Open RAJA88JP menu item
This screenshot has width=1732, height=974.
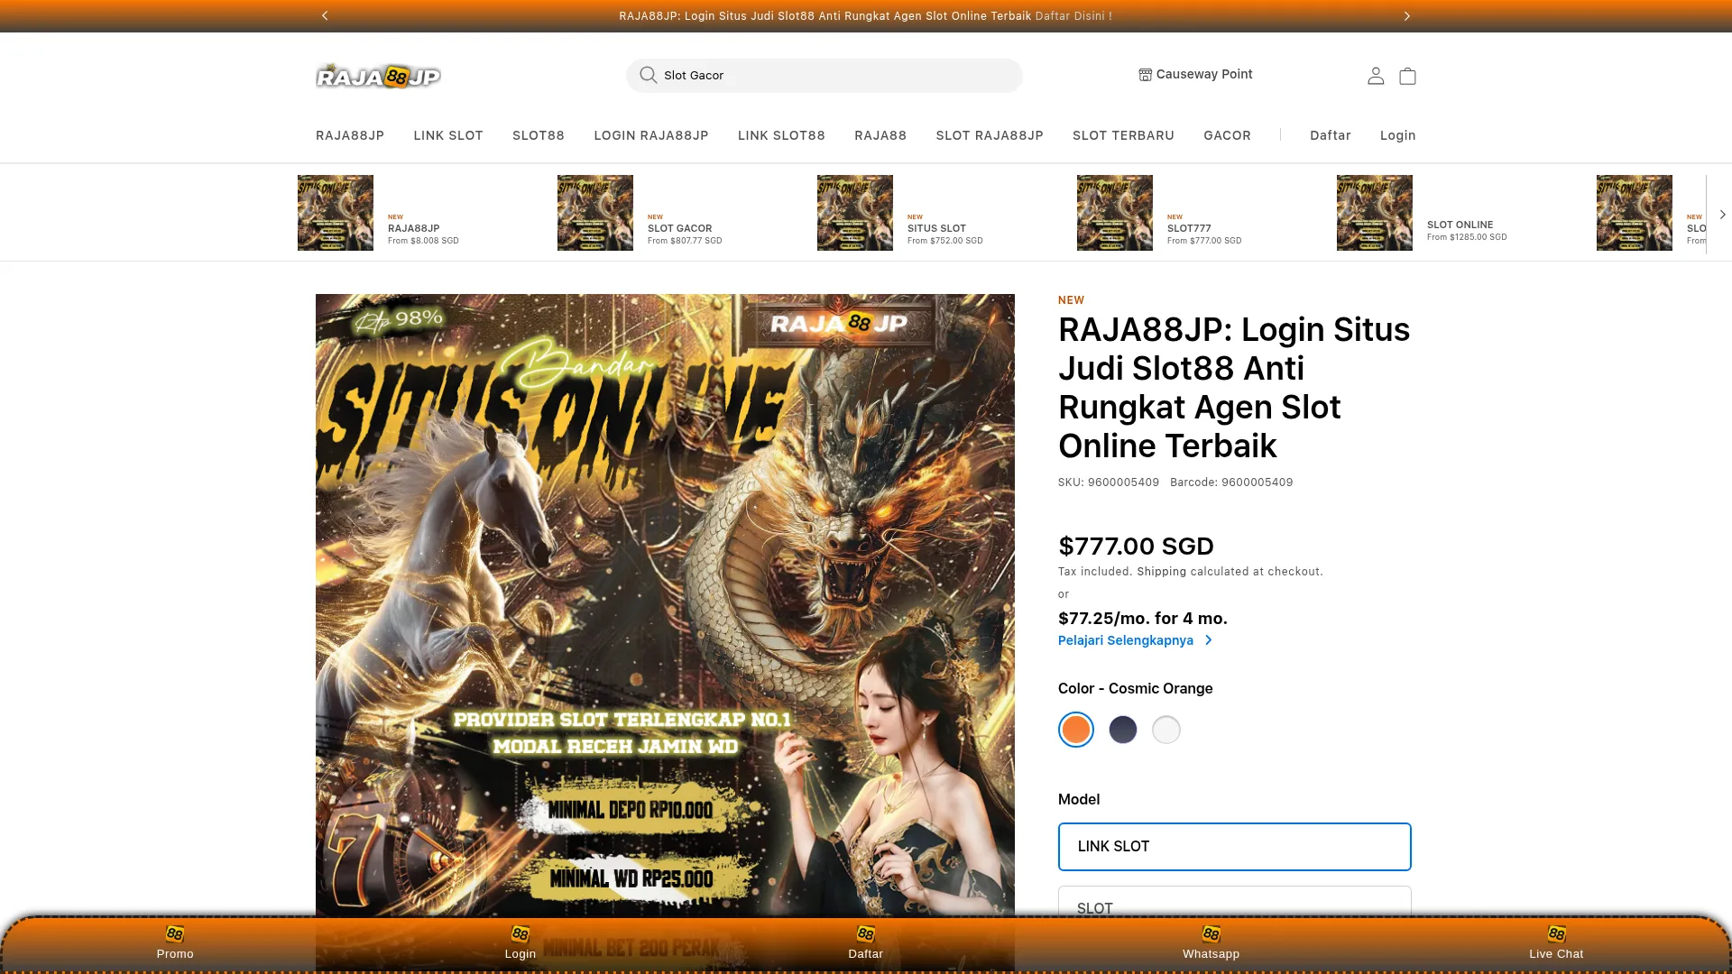pyautogui.click(x=350, y=135)
